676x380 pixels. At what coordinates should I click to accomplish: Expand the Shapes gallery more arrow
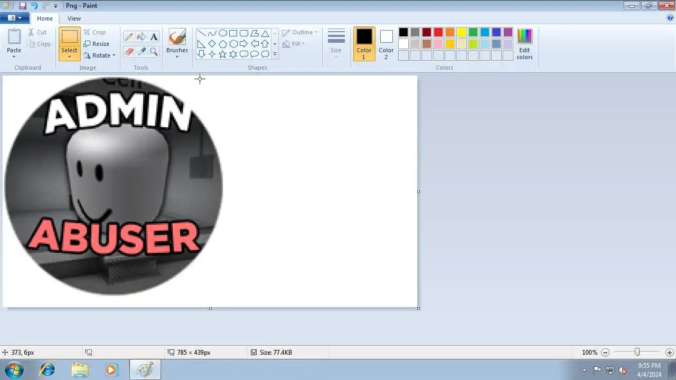pyautogui.click(x=275, y=54)
